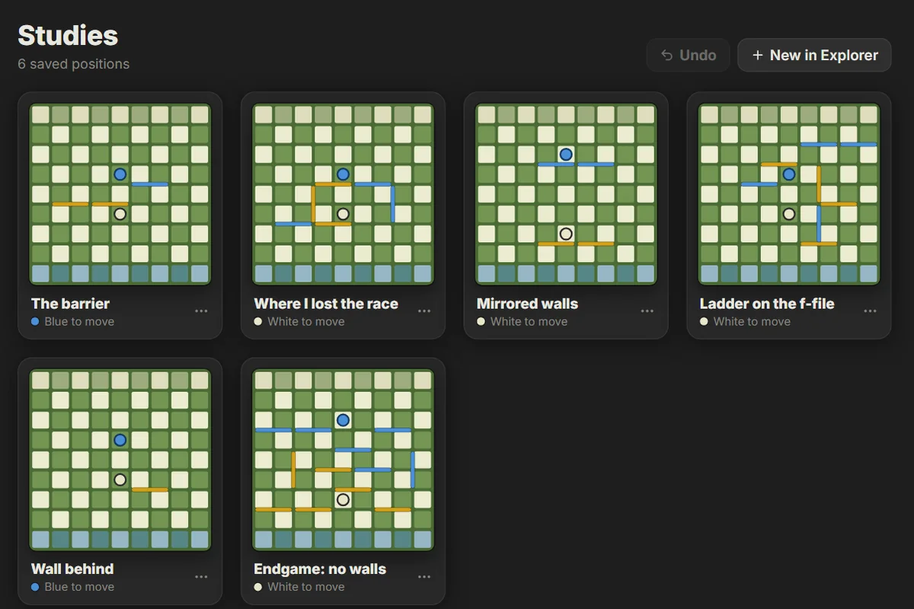Click the title 'Ladder on the f-file'

click(x=767, y=304)
